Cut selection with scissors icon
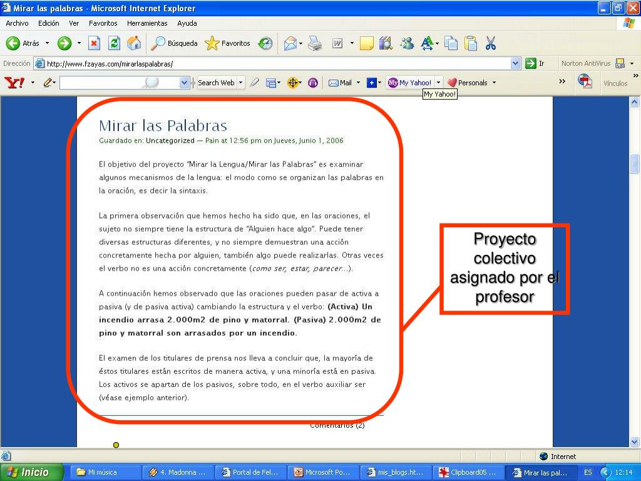The image size is (641, 481). pyautogui.click(x=491, y=43)
